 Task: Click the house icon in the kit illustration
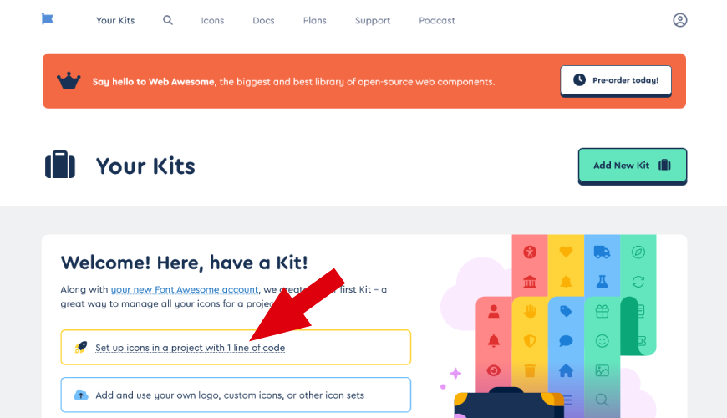pyautogui.click(x=566, y=370)
